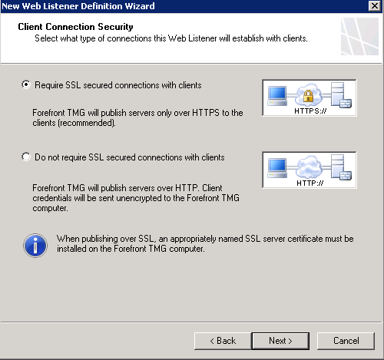Screen dimensions: 384x360
Task: Click the blue information icon
Action: point(35,246)
